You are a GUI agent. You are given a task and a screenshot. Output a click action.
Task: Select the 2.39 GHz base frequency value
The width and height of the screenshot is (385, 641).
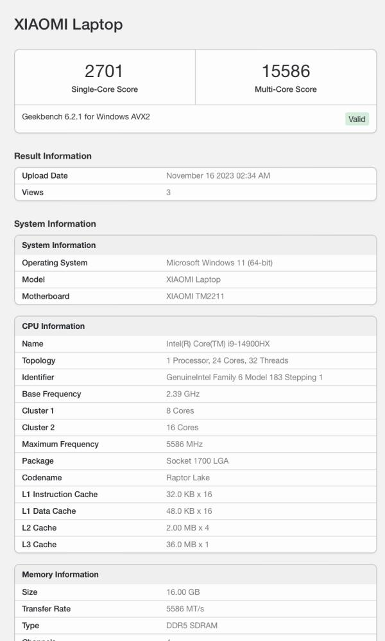pyautogui.click(x=183, y=394)
